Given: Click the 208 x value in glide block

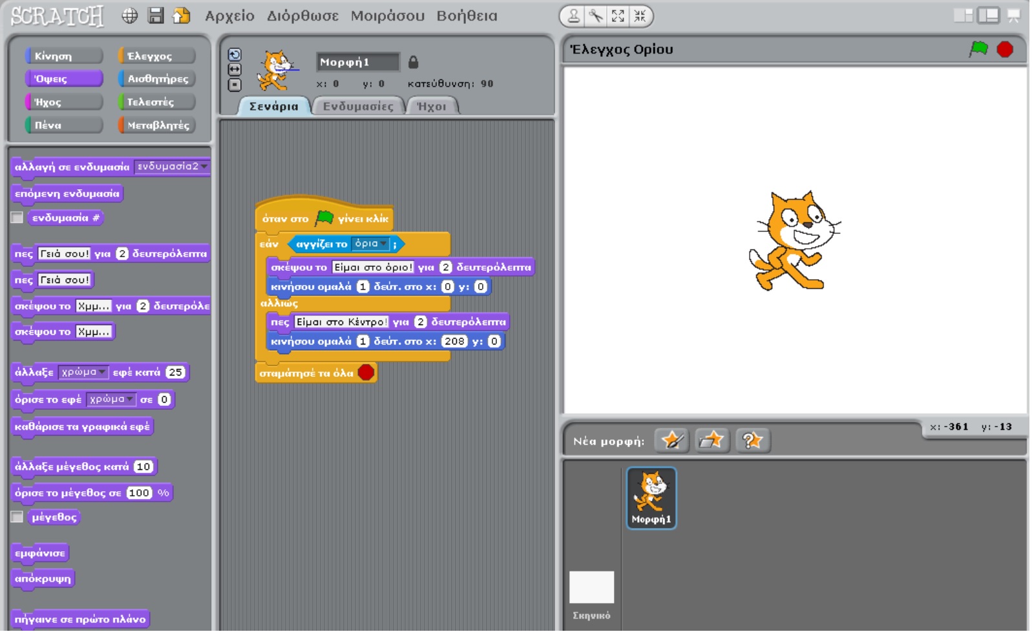Looking at the screenshot, I should point(454,341).
